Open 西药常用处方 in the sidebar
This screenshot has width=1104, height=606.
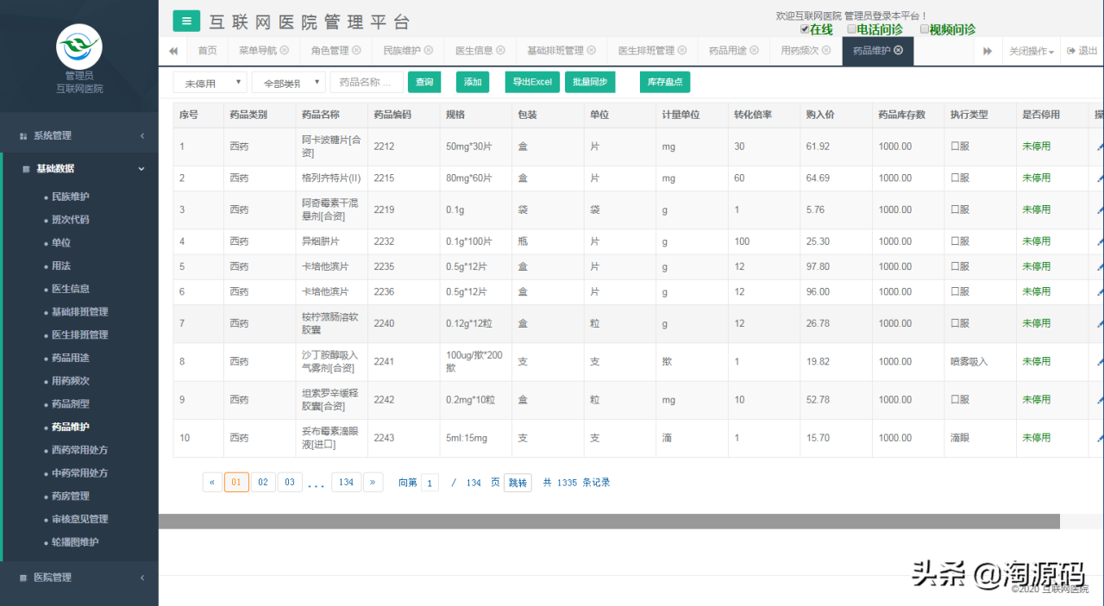[79, 450]
